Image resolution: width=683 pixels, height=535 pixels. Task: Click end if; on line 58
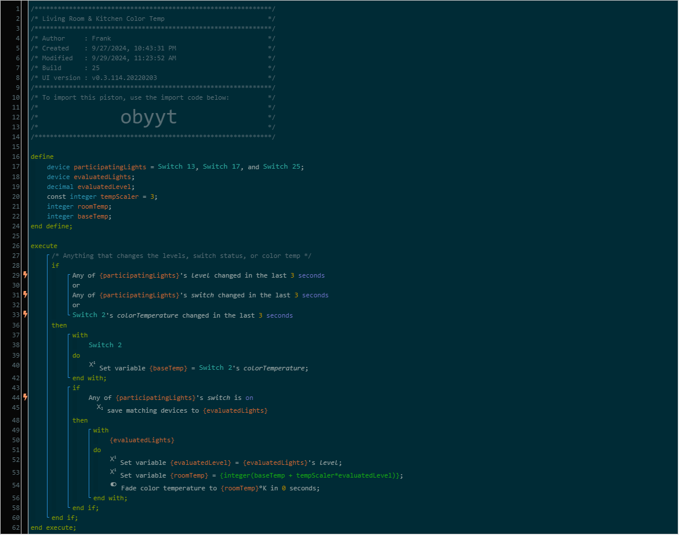pyautogui.click(x=86, y=508)
